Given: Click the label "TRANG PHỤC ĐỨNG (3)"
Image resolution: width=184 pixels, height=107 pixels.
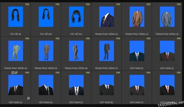Looking at the screenshot, I should pyautogui.click(x=167, y=34).
